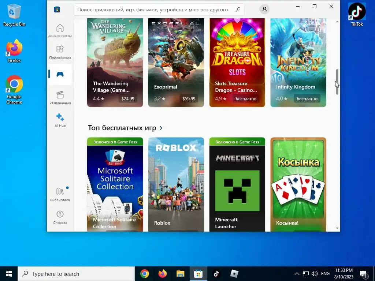Screen dimensions: 375x281
Task: Open the Infinity Kingdom game card
Action: [298, 63]
